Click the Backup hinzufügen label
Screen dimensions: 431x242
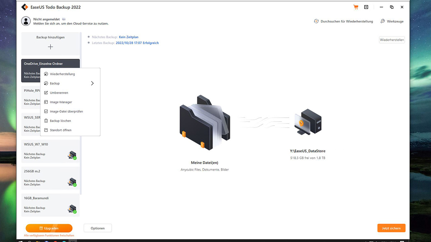(x=51, y=37)
